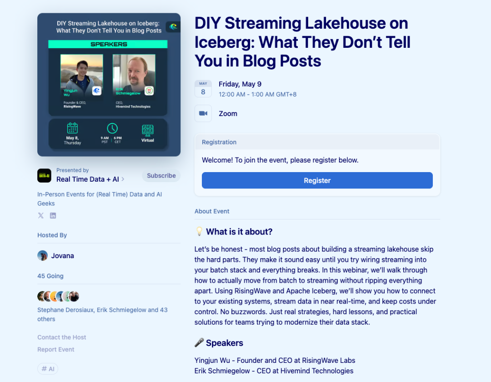Click Erik Schmiegelow - CEO at Hivemind line

(274, 371)
